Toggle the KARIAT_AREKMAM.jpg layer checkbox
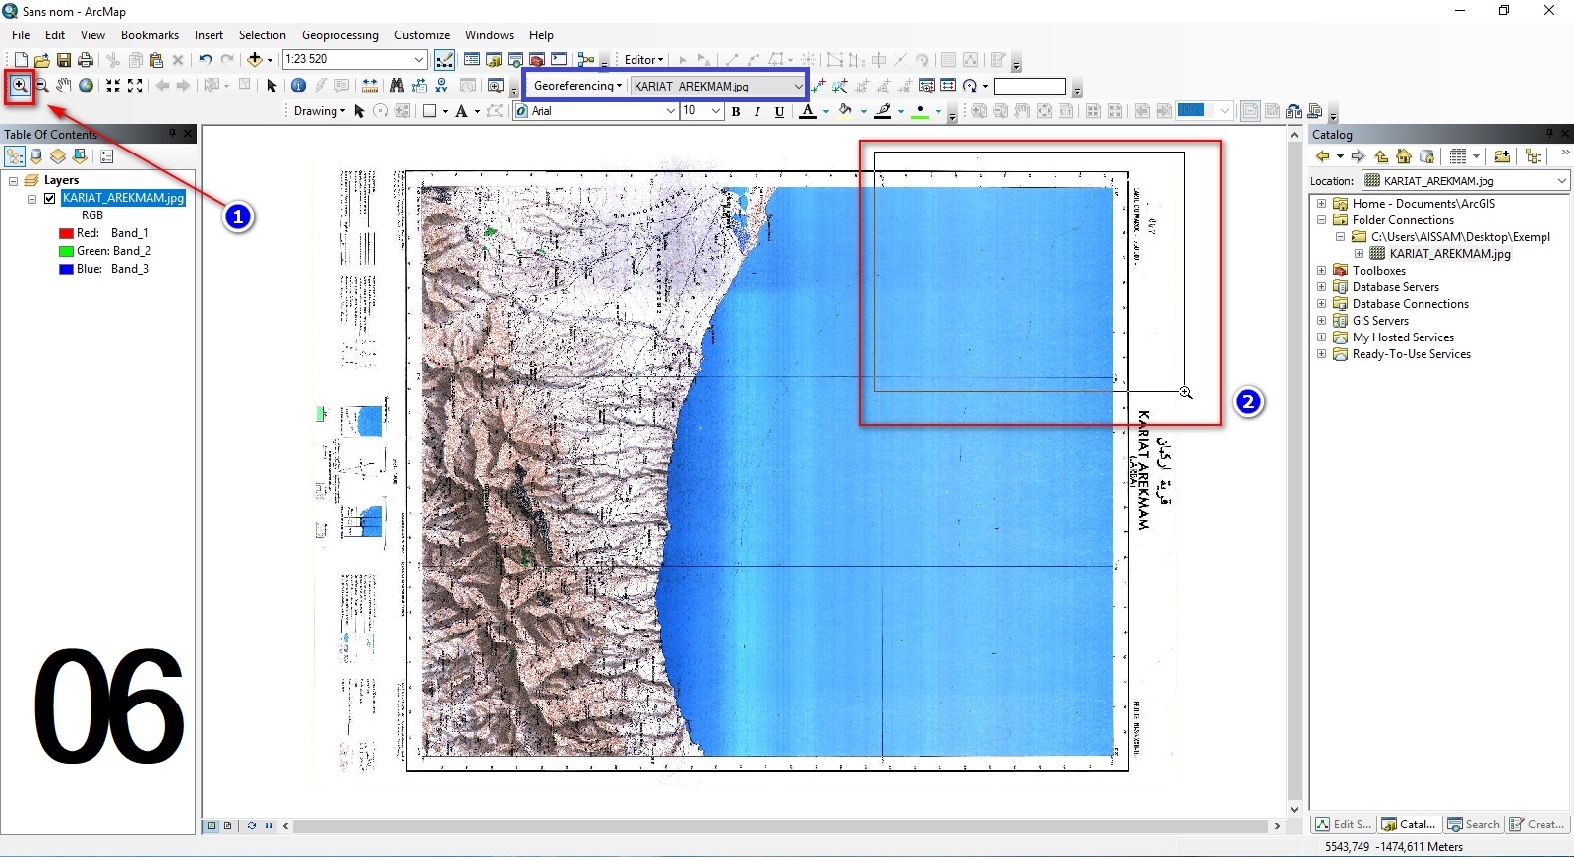The height and width of the screenshot is (857, 1574). tap(49, 198)
